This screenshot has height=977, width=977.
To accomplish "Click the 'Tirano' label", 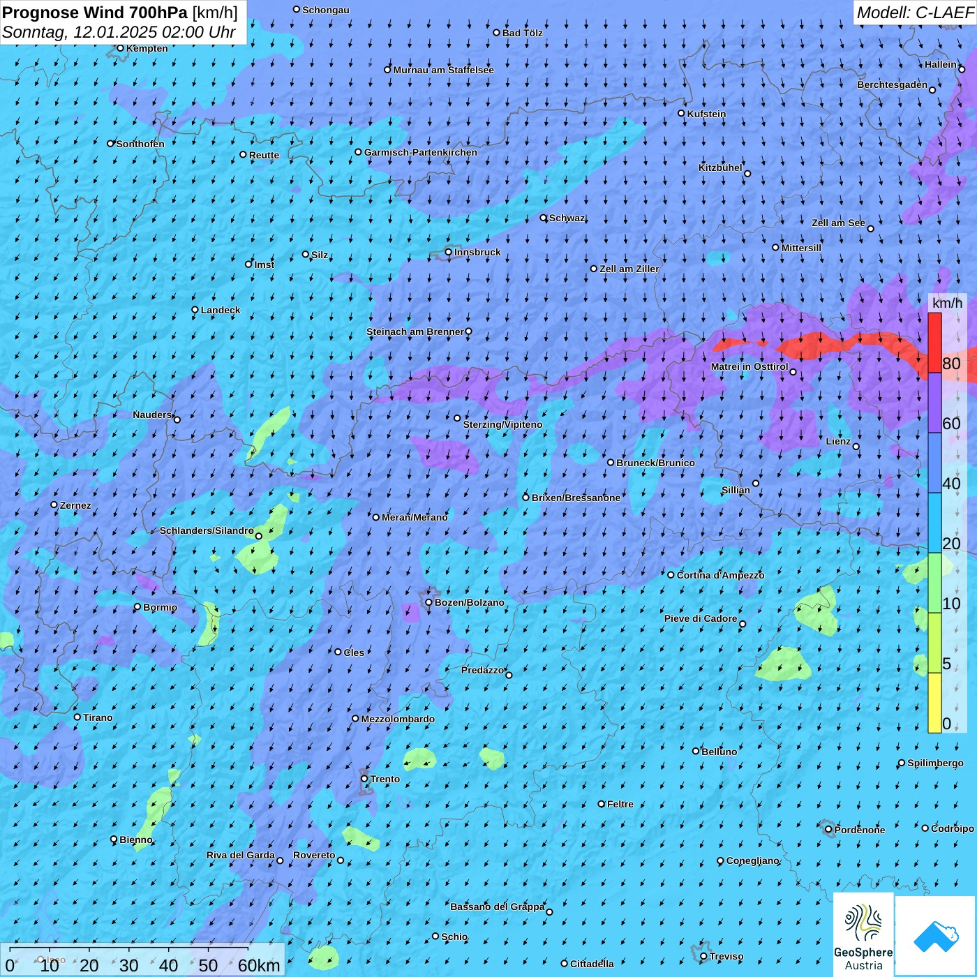I will [x=98, y=717].
